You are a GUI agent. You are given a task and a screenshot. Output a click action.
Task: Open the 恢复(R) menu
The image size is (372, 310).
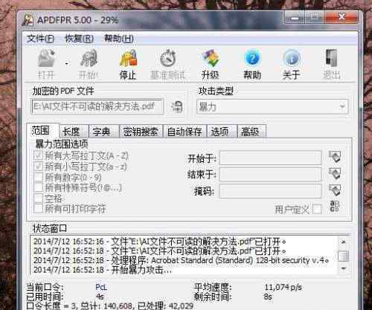point(79,39)
